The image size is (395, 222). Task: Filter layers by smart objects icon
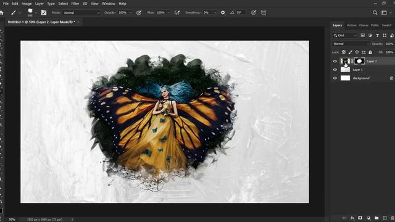click(392, 36)
